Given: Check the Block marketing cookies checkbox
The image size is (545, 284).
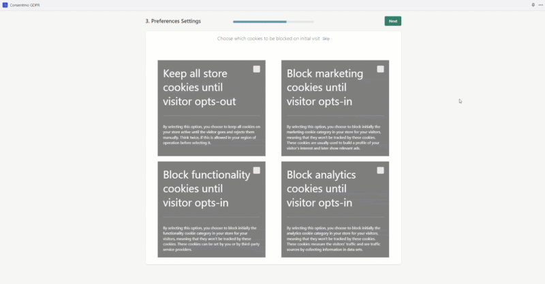Looking at the screenshot, I should [x=380, y=69].
